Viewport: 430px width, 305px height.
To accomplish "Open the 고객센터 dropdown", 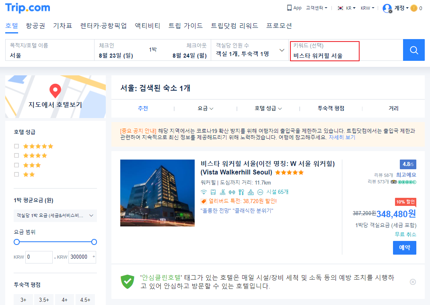I will [x=317, y=8].
